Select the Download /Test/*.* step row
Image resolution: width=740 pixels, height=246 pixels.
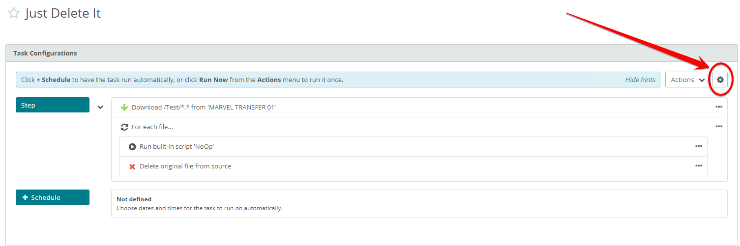tap(419, 107)
